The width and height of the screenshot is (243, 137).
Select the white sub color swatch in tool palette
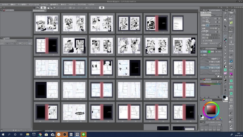(227, 99)
